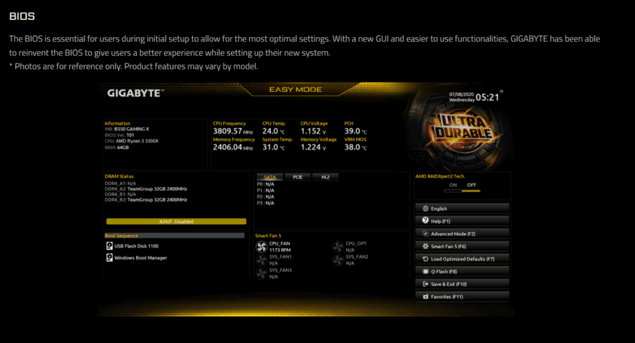This screenshot has height=343, width=635.
Task: Click the SYS_FAN3 fan icon
Action: tap(261, 274)
